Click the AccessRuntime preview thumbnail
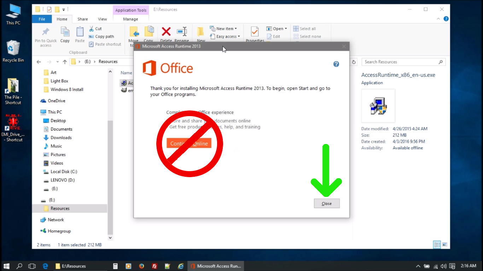483x271 pixels. [x=378, y=106]
